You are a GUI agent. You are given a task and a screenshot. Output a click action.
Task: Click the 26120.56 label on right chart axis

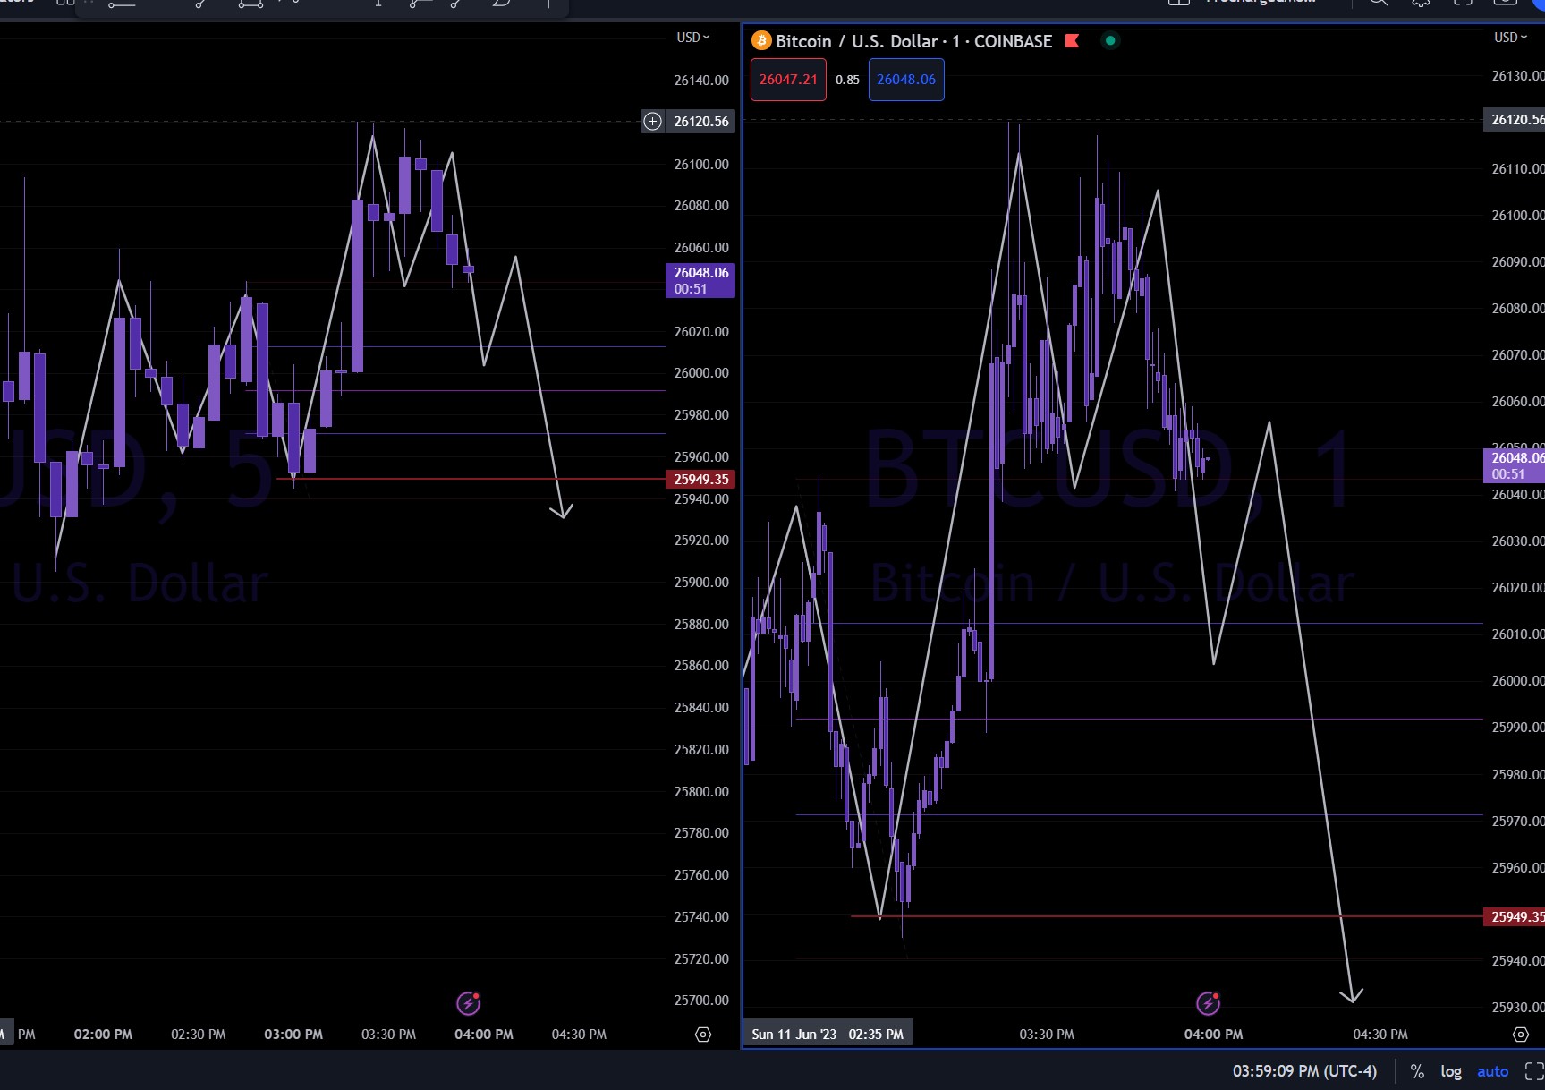1515,119
